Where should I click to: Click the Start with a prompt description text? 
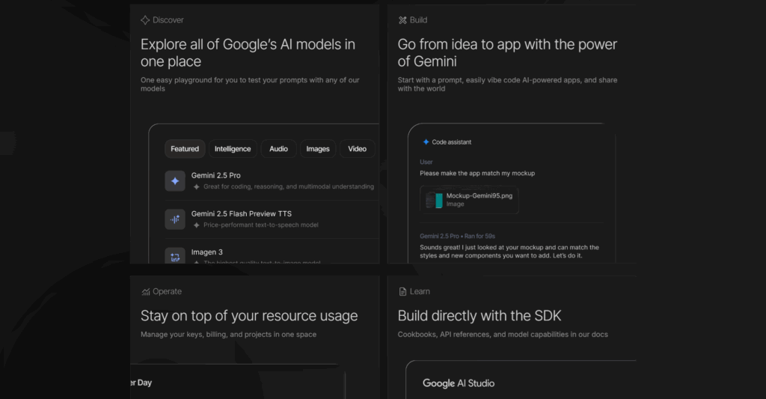[507, 84]
